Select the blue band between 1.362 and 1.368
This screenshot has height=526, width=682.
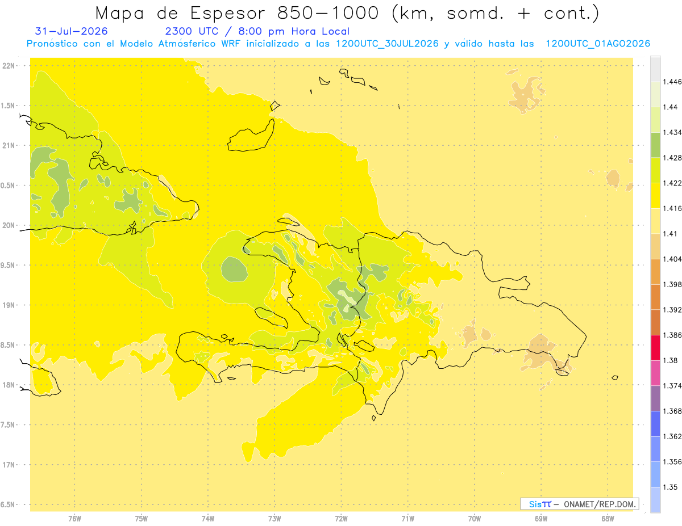pyautogui.click(x=655, y=423)
